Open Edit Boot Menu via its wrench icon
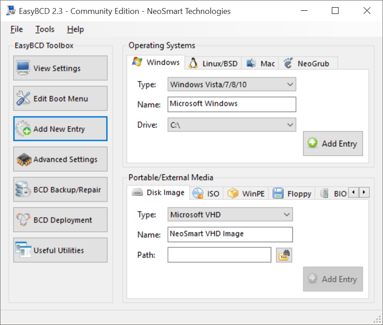Viewport: 383px width, 325px height. (23, 98)
